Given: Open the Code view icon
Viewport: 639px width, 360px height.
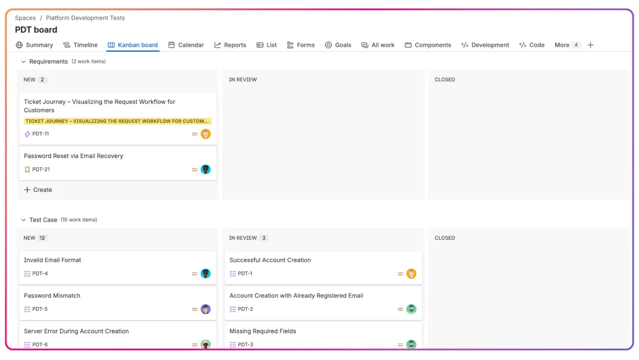Looking at the screenshot, I should click(x=523, y=45).
